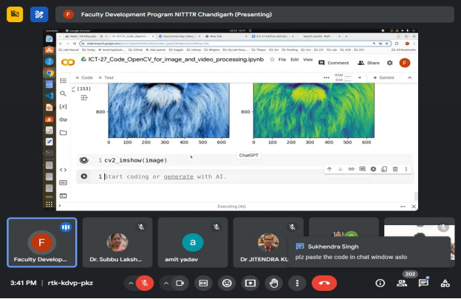Delete the selected cell
This screenshot has width=461, height=299.
tap(395, 169)
